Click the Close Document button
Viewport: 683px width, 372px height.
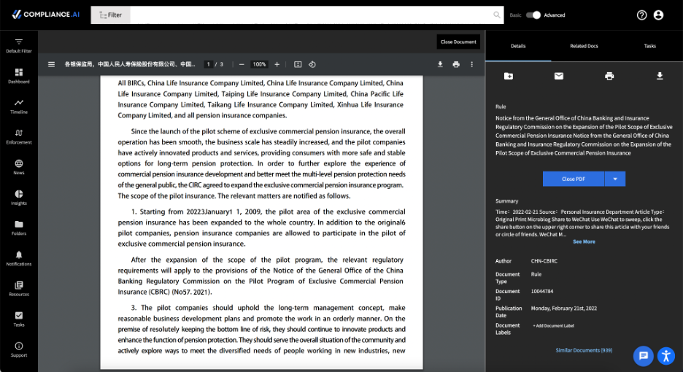458,42
